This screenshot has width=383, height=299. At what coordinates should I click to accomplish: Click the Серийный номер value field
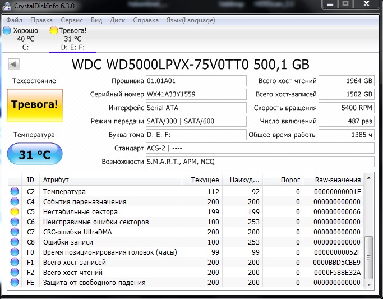pyautogui.click(x=195, y=94)
